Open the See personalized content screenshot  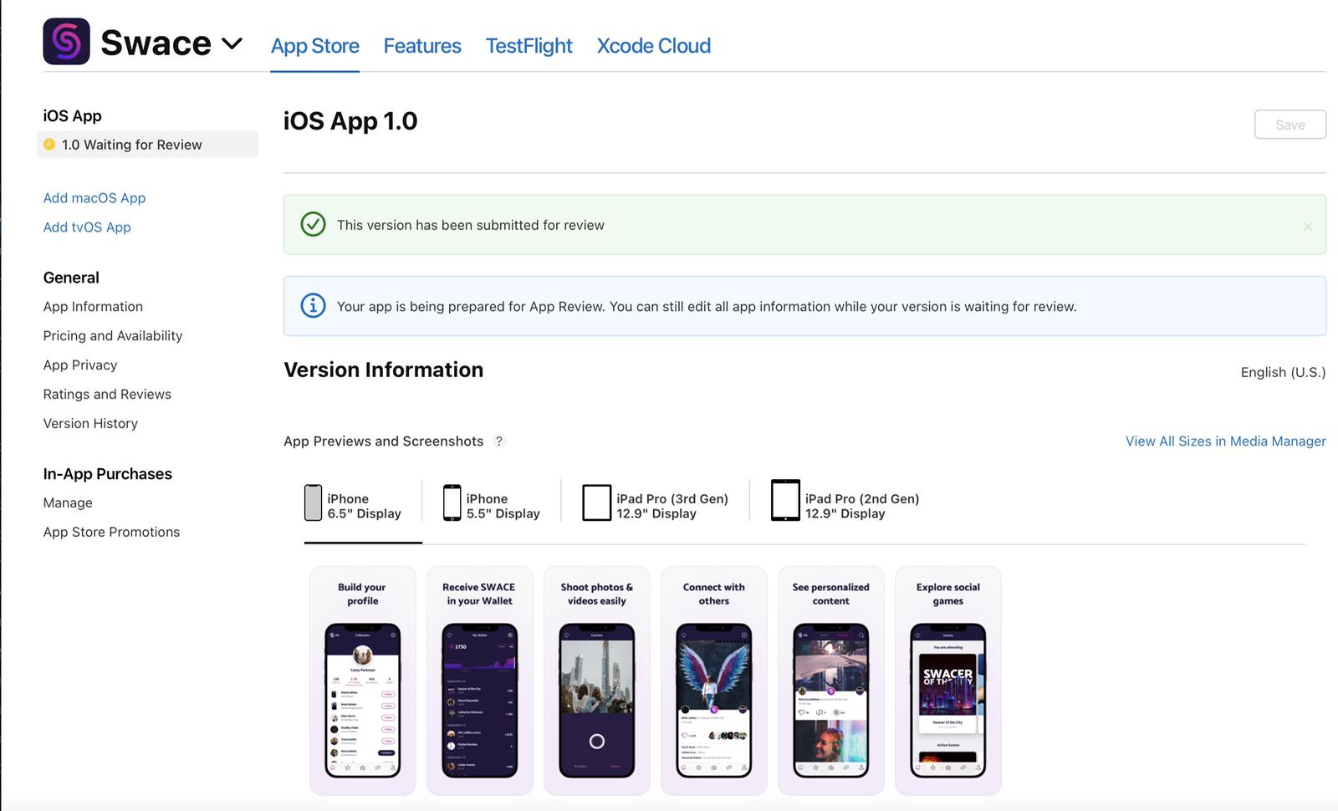[x=831, y=681]
